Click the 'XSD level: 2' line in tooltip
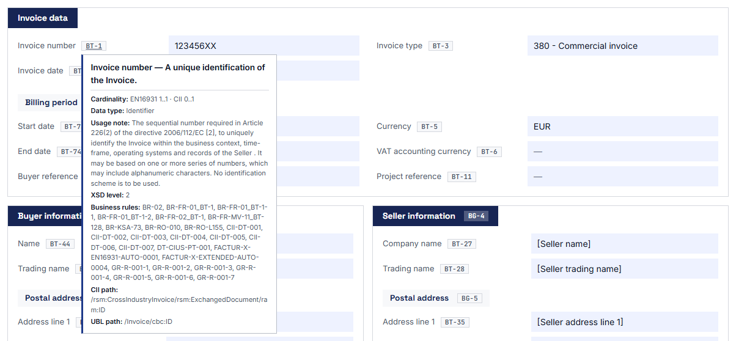Screen dimensions: 736x341 pos(110,195)
